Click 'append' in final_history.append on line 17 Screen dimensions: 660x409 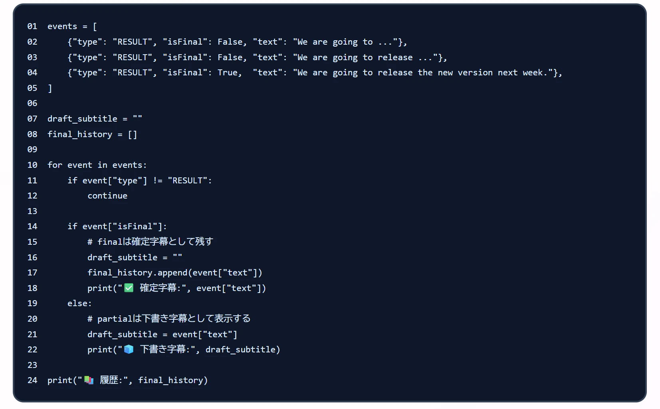[x=172, y=273]
